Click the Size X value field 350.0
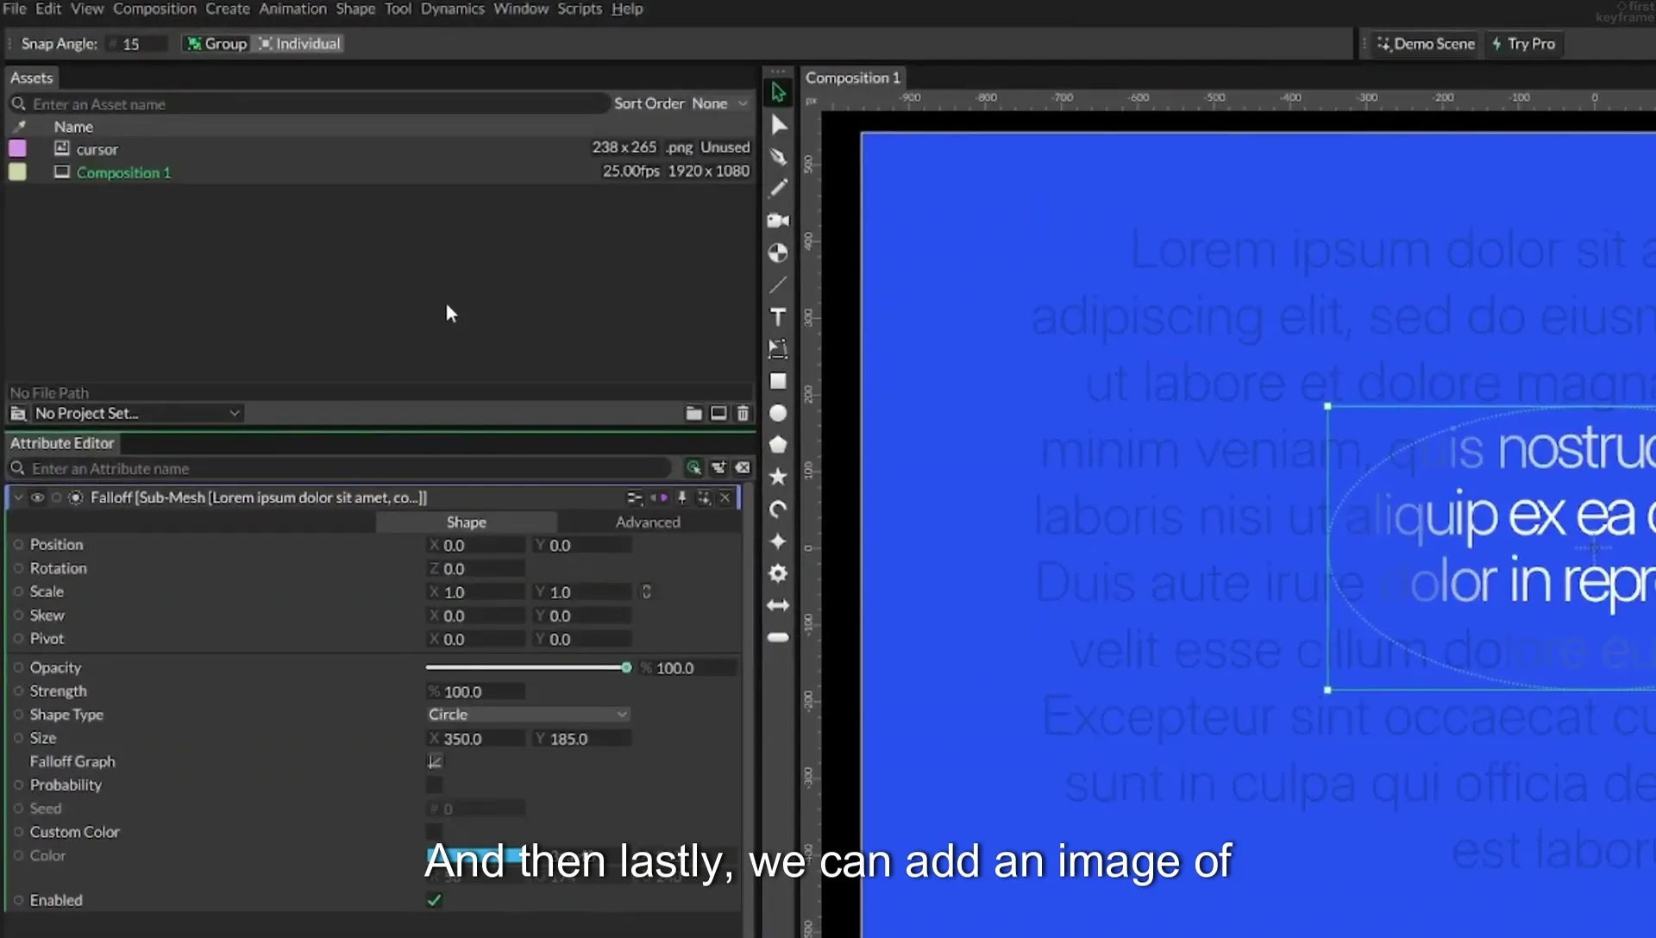The image size is (1656, 938). pyautogui.click(x=476, y=739)
